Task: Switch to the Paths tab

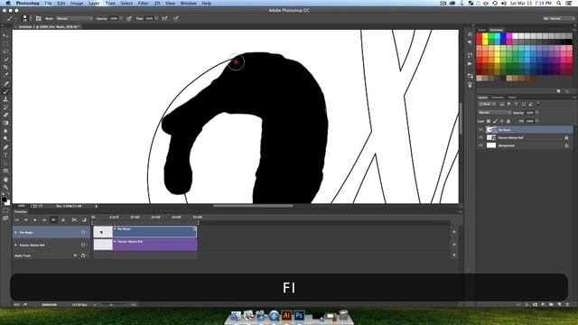Action: pos(512,97)
